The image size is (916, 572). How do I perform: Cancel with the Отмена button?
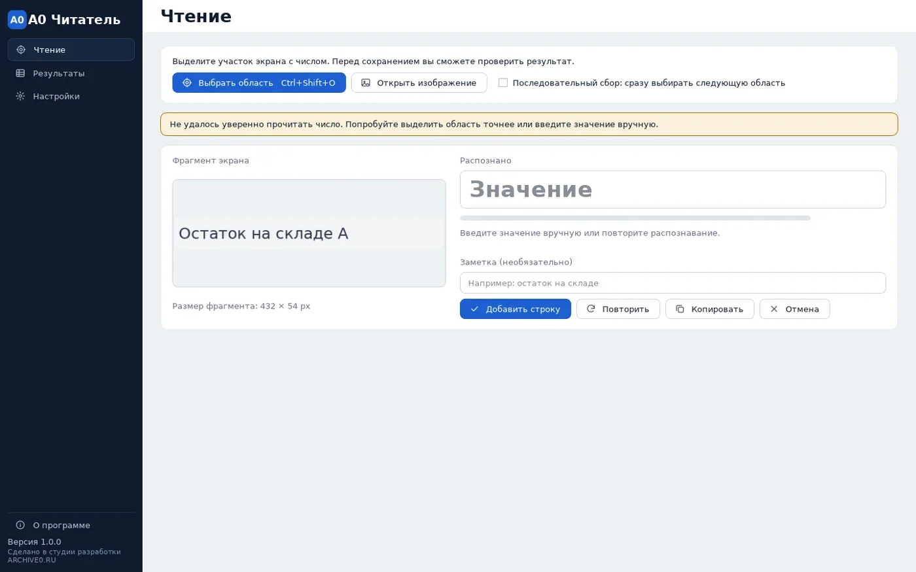(x=795, y=309)
